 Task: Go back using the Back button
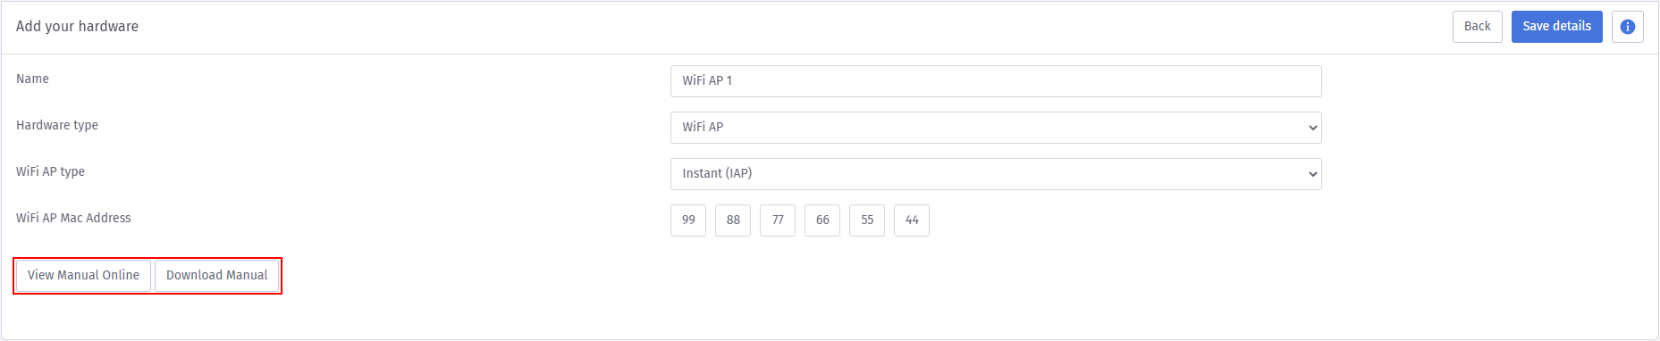1477,27
